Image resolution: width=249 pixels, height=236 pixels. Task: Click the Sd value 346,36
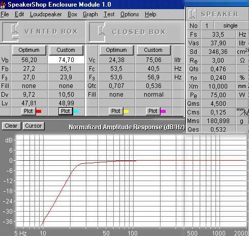[x=218, y=52]
